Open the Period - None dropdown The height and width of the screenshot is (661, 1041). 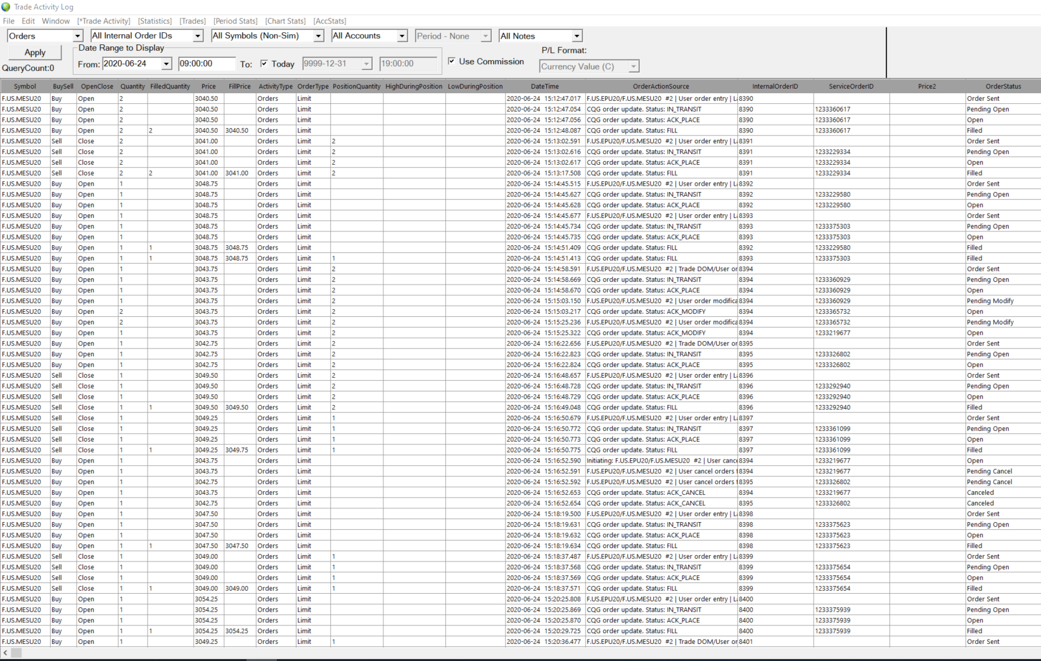pyautogui.click(x=485, y=36)
